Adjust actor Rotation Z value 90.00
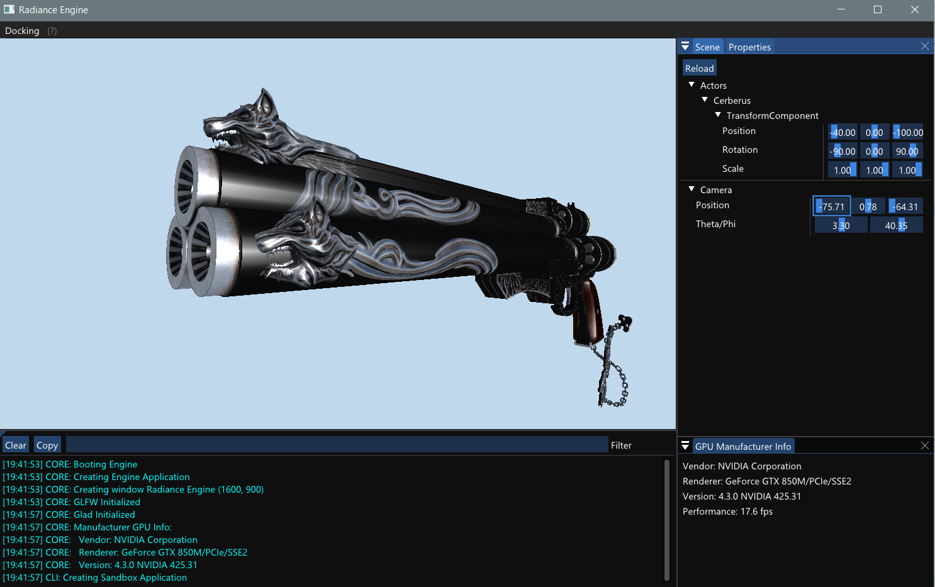Screen dimensions: 935x587 pyautogui.click(x=907, y=152)
